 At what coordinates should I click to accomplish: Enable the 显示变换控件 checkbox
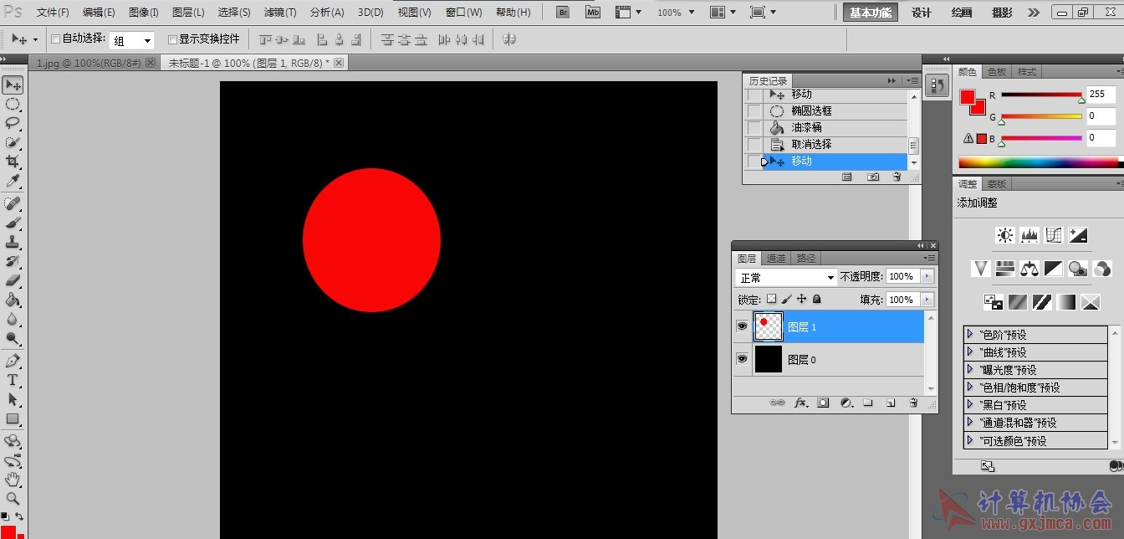tap(172, 39)
